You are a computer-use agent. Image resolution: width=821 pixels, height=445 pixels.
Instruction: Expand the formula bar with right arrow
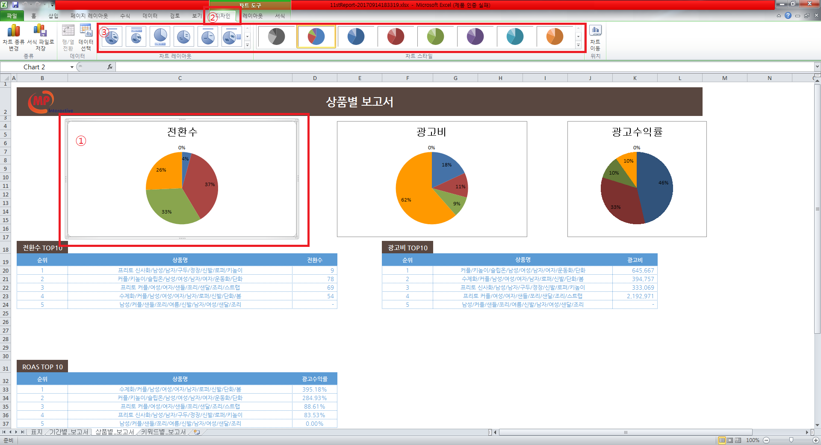click(x=817, y=67)
